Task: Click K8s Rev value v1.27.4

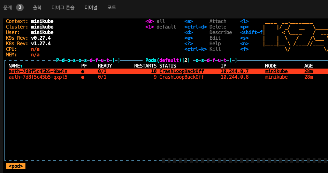Action: pyautogui.click(x=41, y=44)
